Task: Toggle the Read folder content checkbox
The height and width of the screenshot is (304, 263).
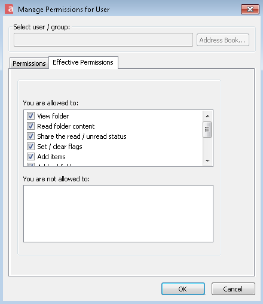Action: click(x=30, y=126)
